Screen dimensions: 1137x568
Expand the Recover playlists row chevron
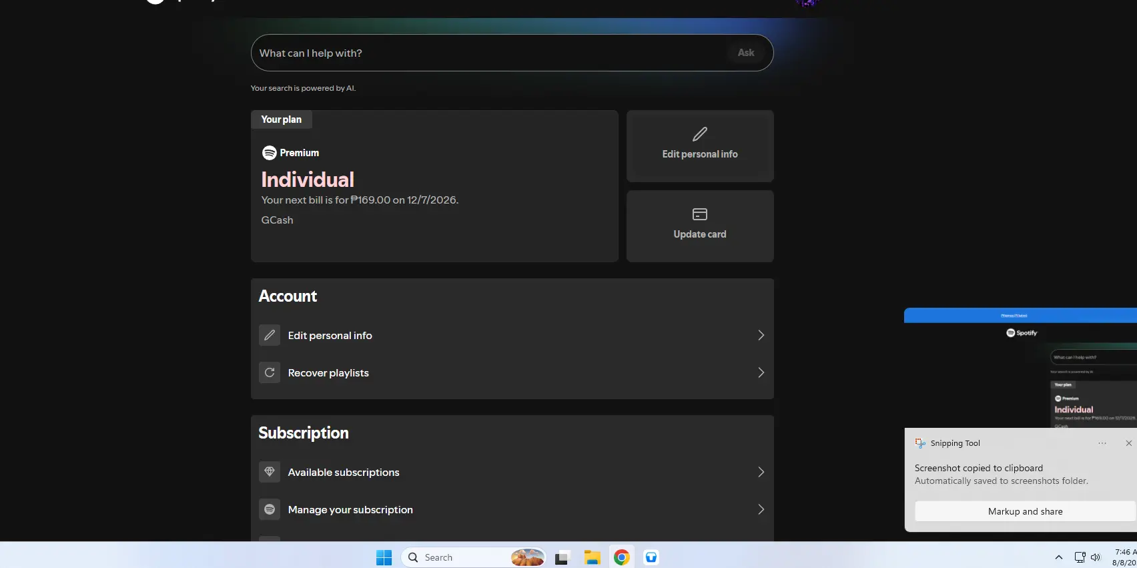[x=761, y=372]
